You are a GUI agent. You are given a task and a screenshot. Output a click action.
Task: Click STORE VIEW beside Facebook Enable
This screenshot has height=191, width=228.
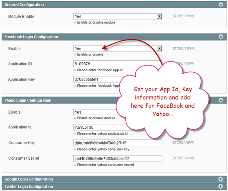coord(182,48)
